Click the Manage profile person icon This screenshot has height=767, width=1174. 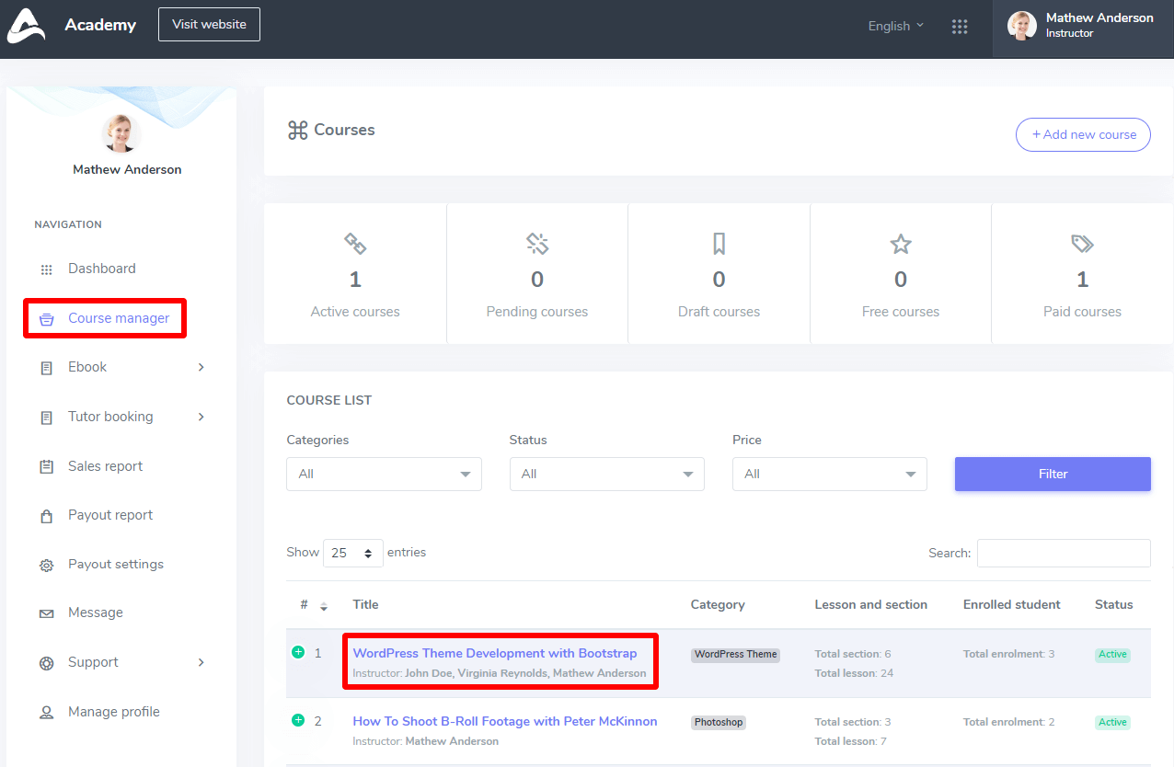coord(46,713)
